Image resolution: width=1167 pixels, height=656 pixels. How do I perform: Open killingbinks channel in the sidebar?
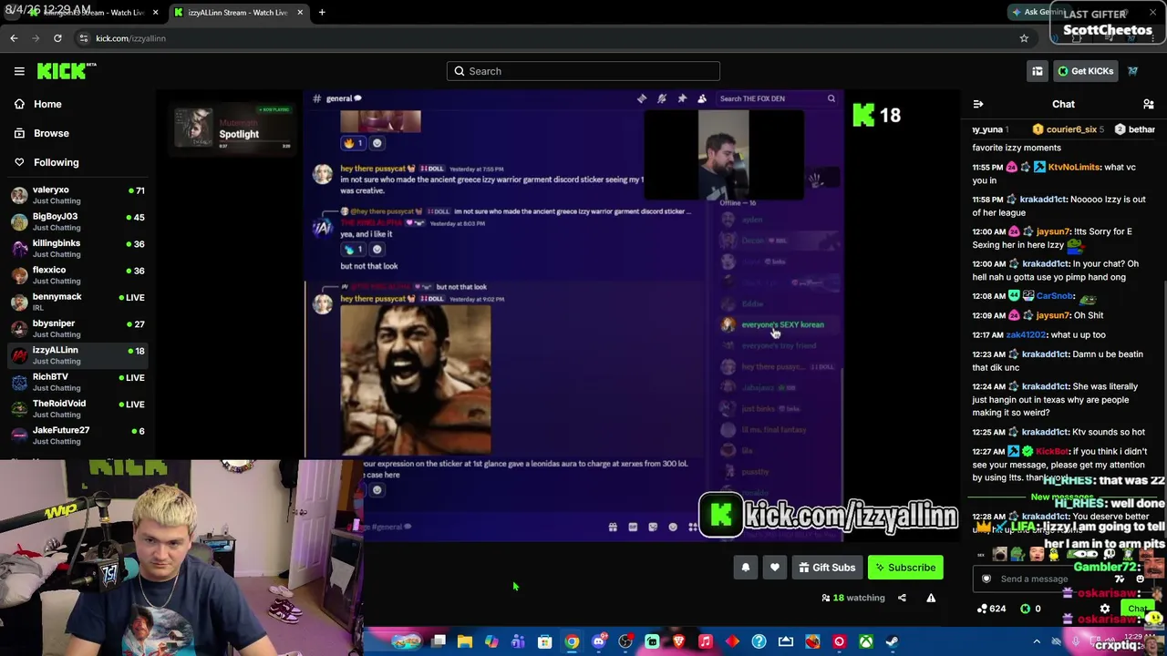pyautogui.click(x=78, y=248)
